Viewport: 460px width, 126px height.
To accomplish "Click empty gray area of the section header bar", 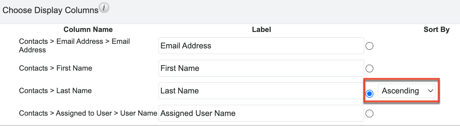I will click(275, 12).
